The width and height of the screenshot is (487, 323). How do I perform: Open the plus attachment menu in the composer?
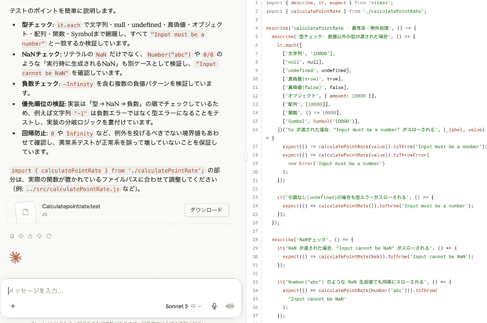(x=13, y=306)
